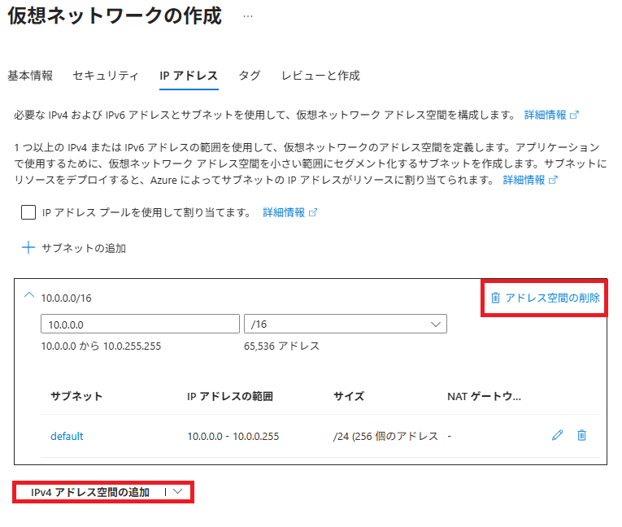Open the セキュリティ tab
The height and width of the screenshot is (527, 622).
coord(106,76)
